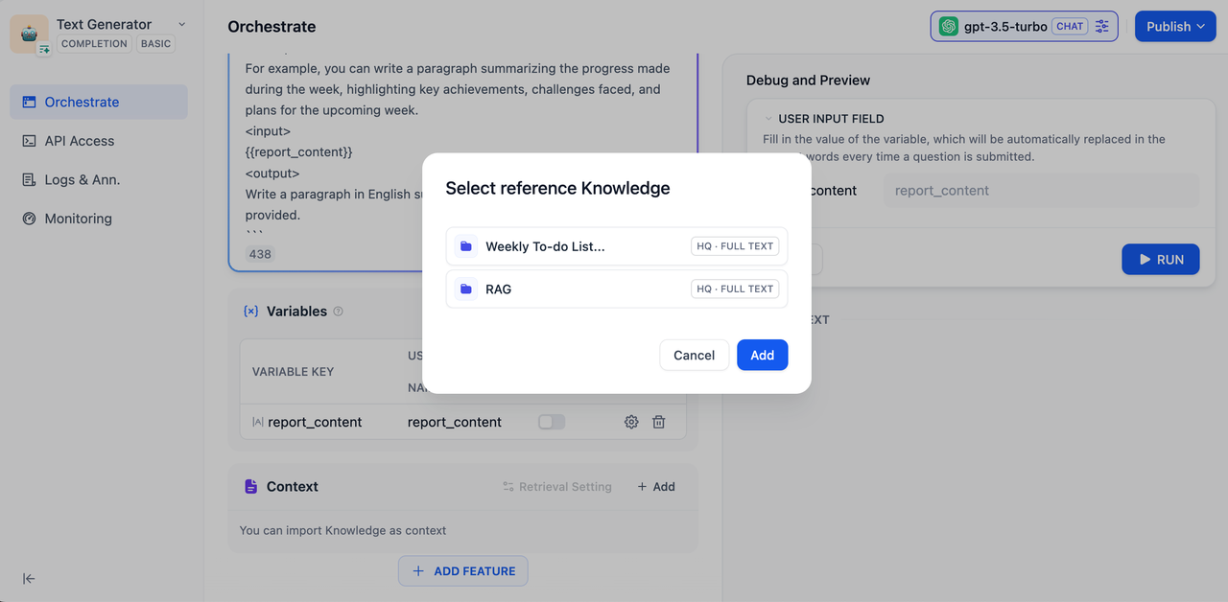Click the RAG knowledge folder icon
Screen dimensions: 1228x602
coord(466,289)
